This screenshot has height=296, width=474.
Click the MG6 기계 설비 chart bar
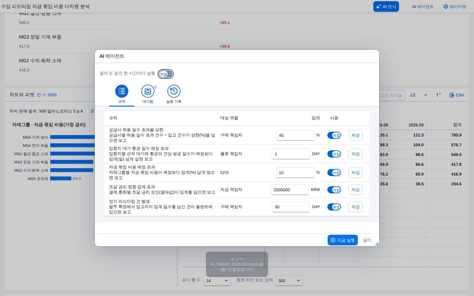73,137
